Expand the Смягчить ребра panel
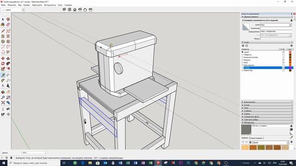The image size is (296, 166). coord(267,119)
